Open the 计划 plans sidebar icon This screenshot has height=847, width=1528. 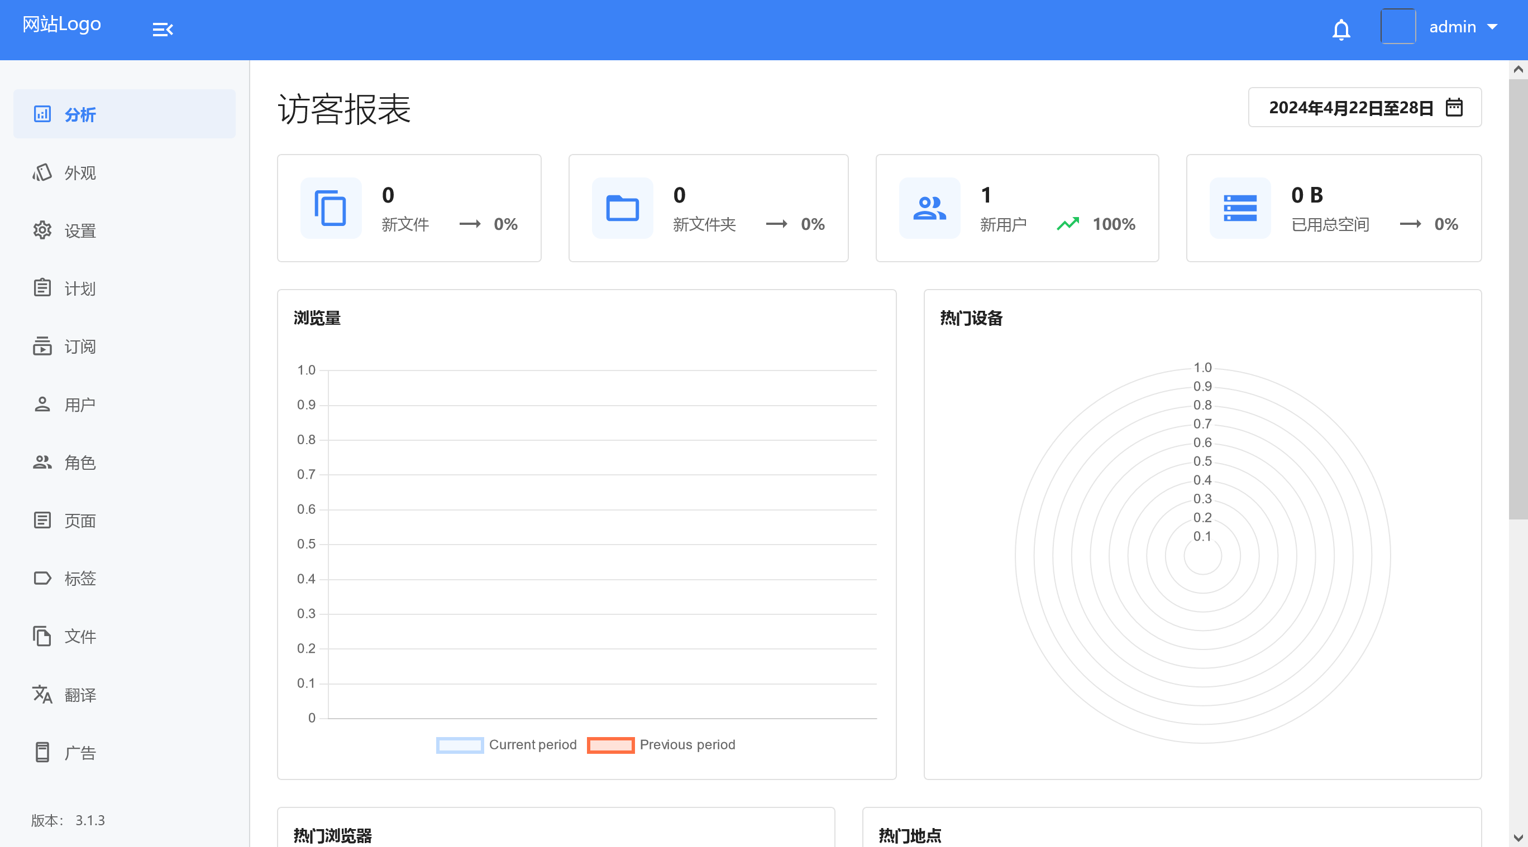[x=42, y=288]
